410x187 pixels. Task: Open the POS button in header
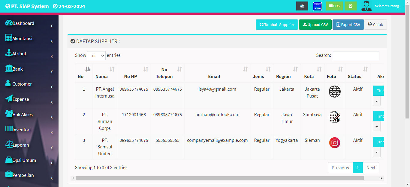click(334, 6)
